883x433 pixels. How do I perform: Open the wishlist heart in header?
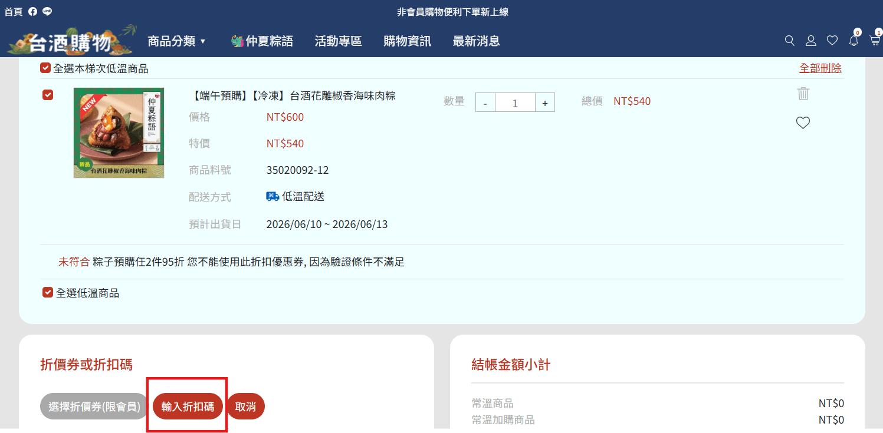point(832,41)
